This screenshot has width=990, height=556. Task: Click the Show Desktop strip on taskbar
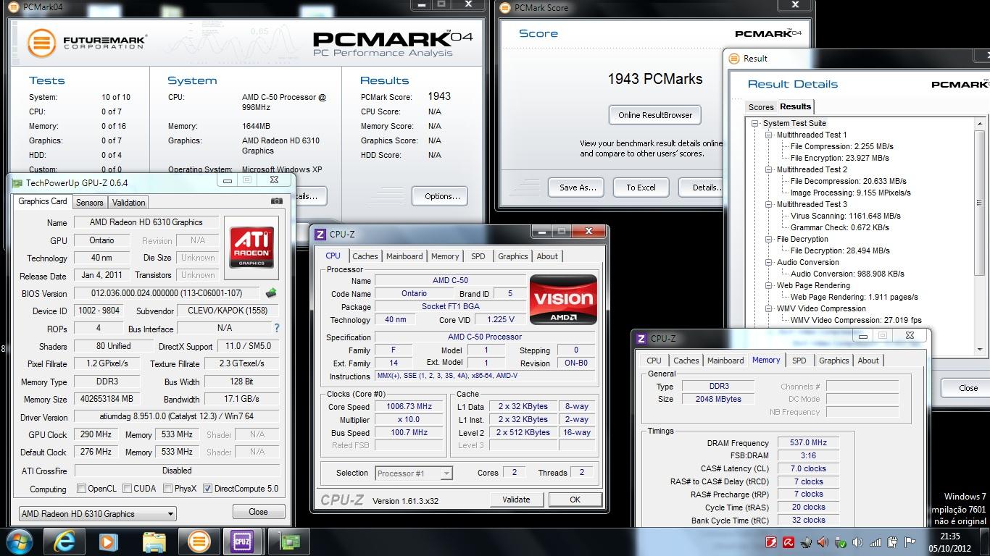pyautogui.click(x=985, y=542)
